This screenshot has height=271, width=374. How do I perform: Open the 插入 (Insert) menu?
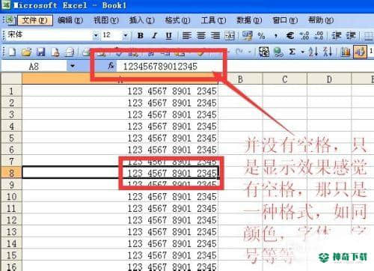pyautogui.click(x=142, y=20)
